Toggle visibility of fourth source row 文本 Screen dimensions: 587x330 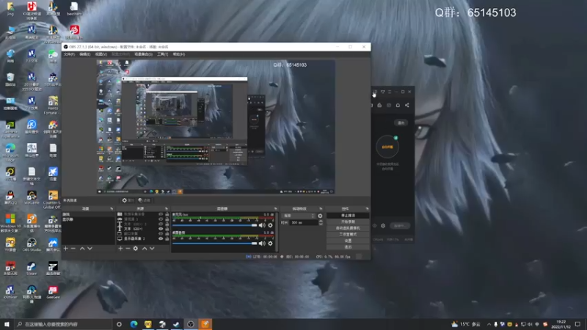161,229
